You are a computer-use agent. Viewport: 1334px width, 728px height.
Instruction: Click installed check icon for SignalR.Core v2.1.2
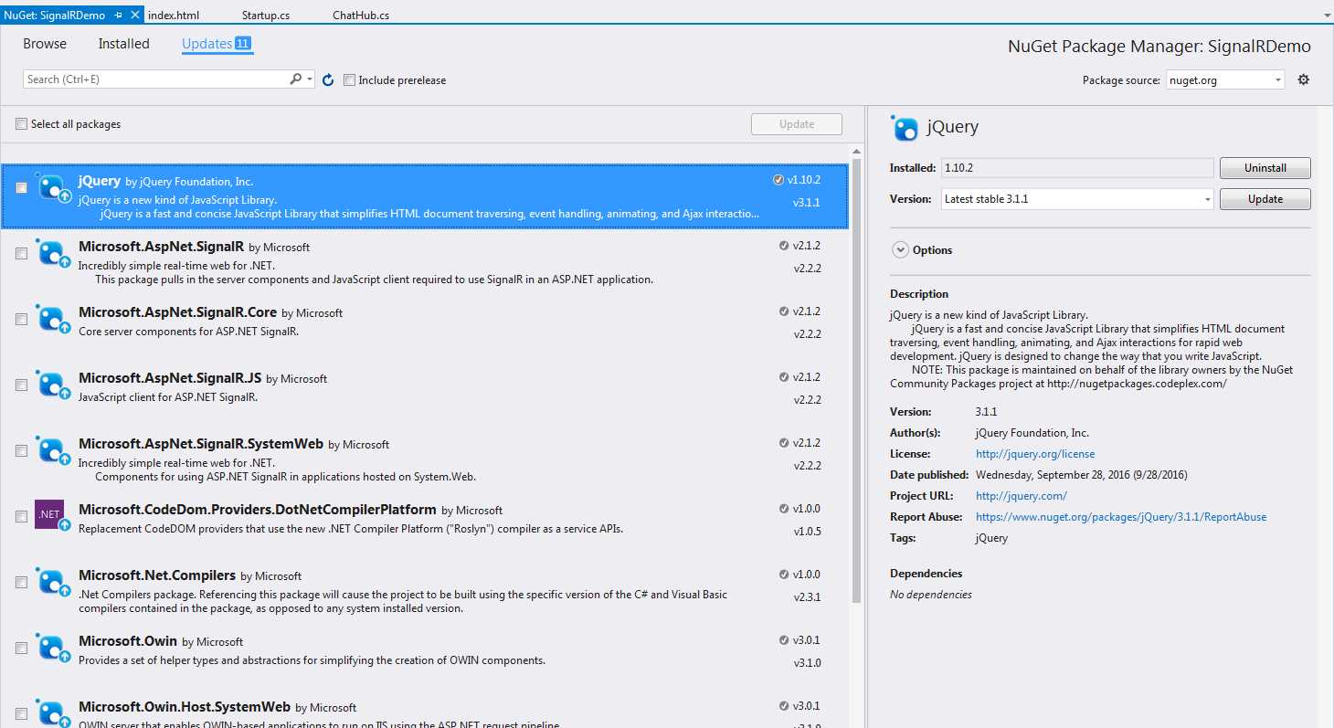point(784,311)
